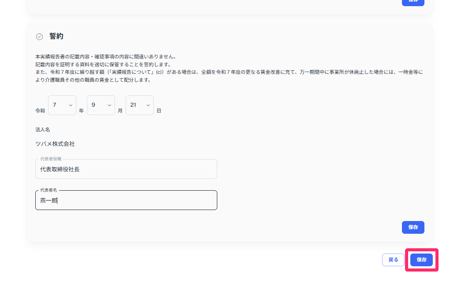Click the sentence starting 本実績報告書の記載内容
Screen dimensions: 461x290
[x=105, y=57]
